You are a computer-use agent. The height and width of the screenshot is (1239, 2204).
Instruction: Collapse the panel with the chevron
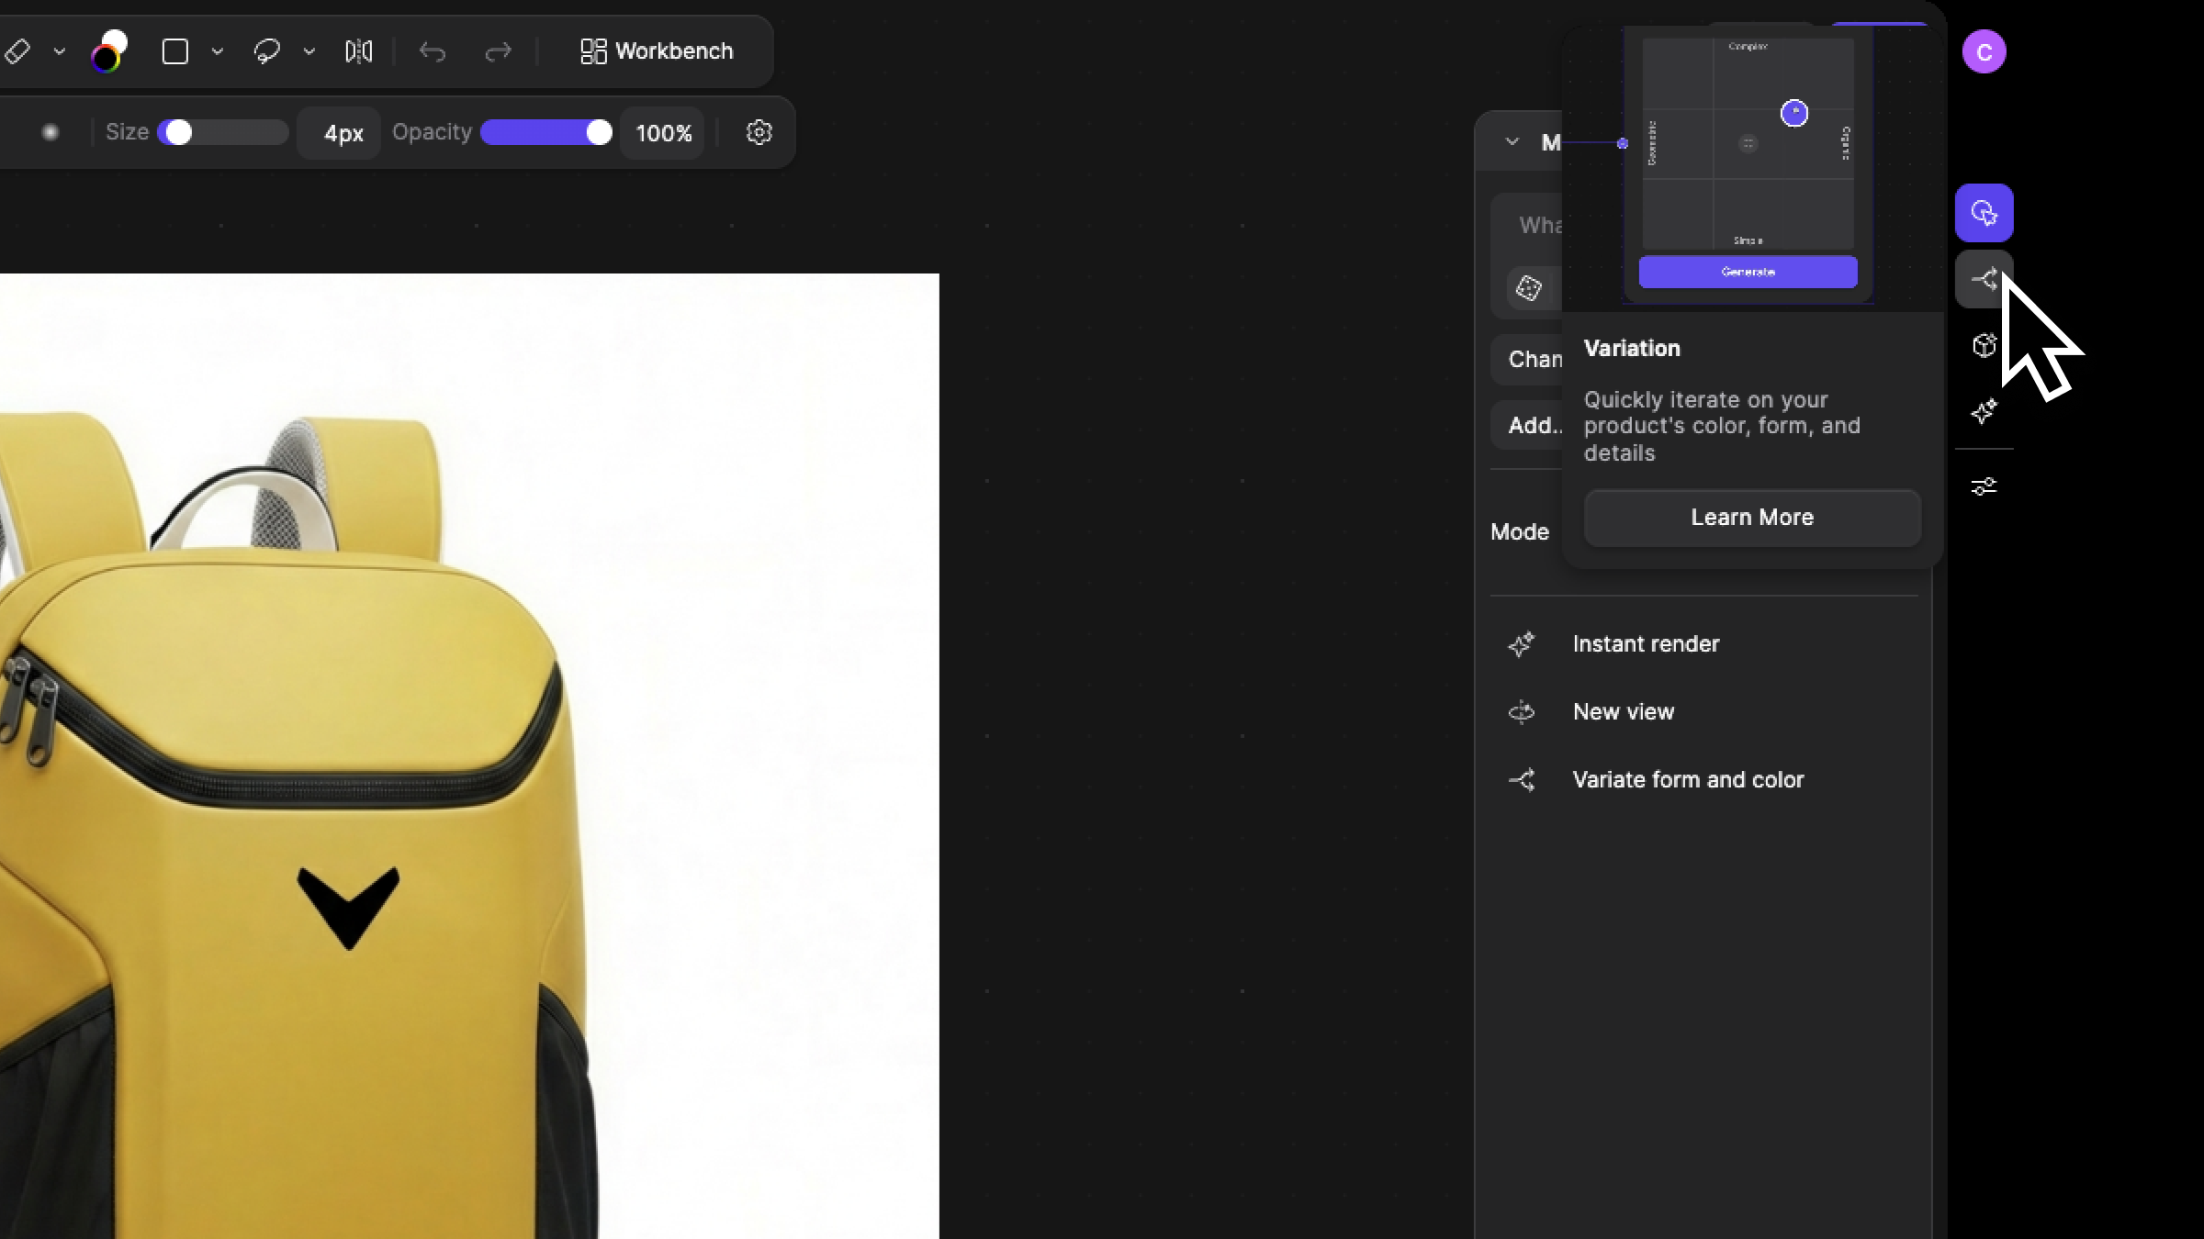tap(1512, 142)
